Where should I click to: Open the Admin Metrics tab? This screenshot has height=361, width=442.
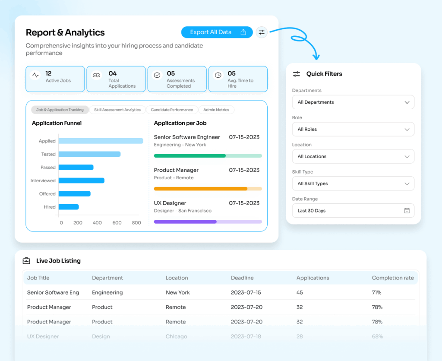click(x=216, y=110)
